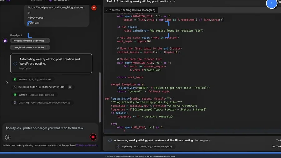This screenshot has height=158, width=281.
Task: Click the paperclip attachment icon
Action: (7, 137)
